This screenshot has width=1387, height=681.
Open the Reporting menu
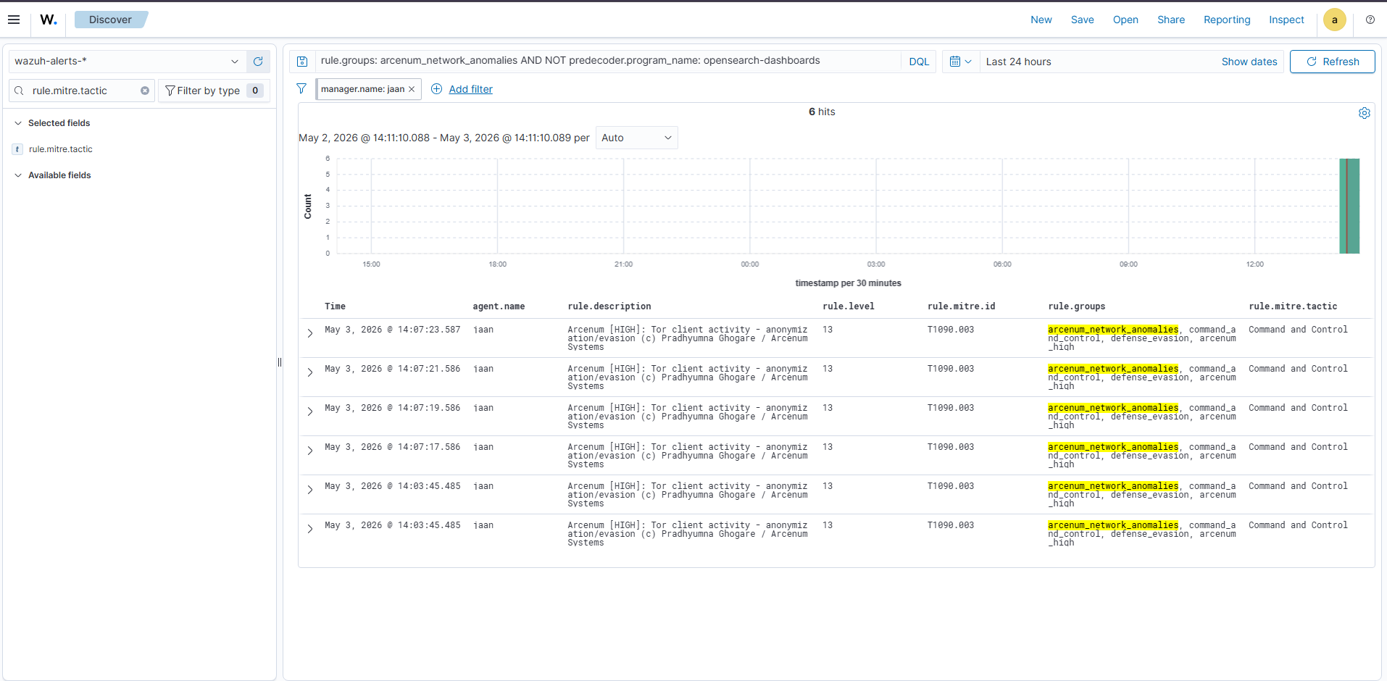coord(1226,20)
